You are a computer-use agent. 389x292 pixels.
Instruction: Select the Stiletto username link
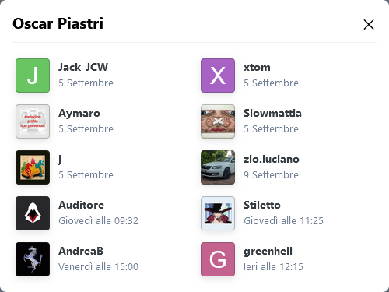click(262, 205)
